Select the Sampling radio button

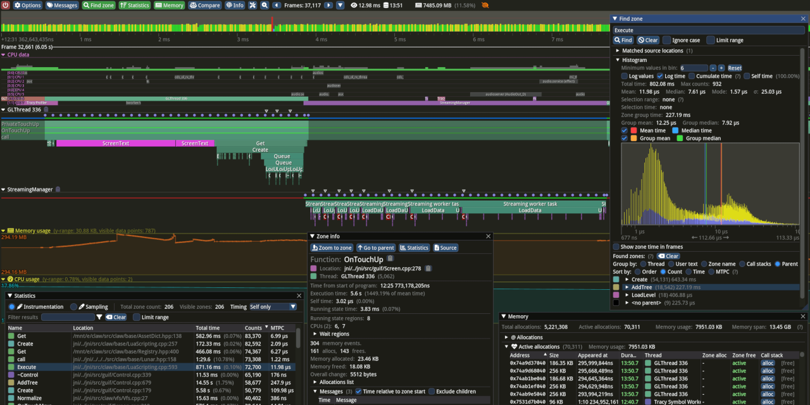point(73,307)
